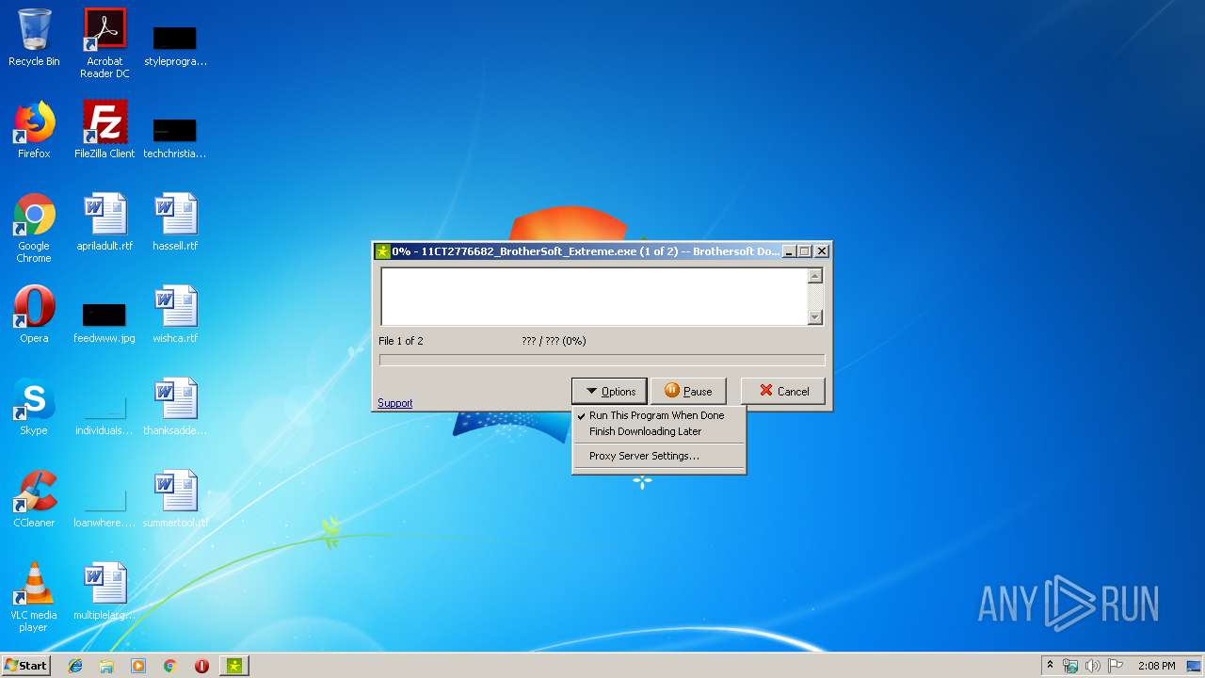
Task: Launch FileZilla Client shortcut
Action: coord(104,130)
